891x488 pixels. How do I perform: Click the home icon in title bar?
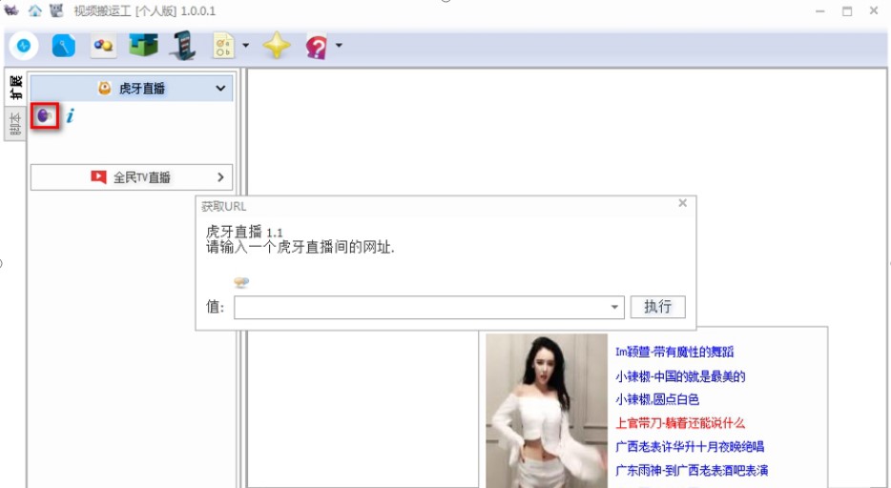click(35, 10)
